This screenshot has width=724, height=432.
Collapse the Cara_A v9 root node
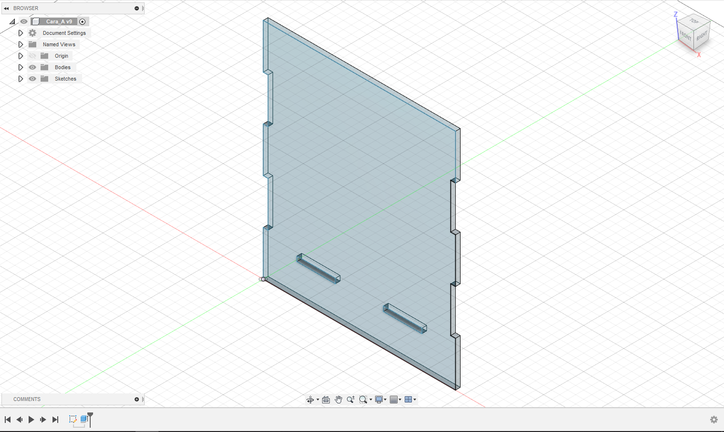point(12,21)
